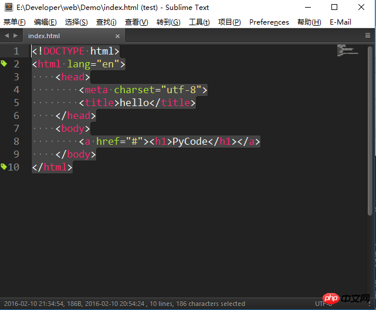Click the status bar timestamp 2016-02-10 21:34:54
Viewport: 376px width, 310px height.
(34, 304)
